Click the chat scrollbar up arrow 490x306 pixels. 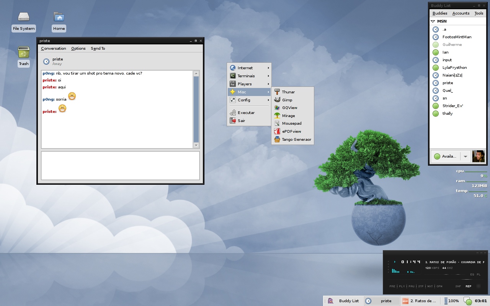[x=196, y=73]
